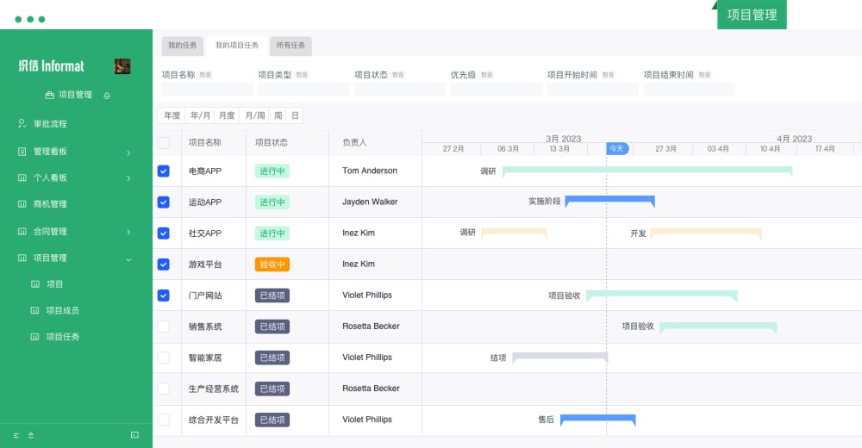Image resolution: width=862 pixels, height=448 pixels.
Task: Toggle the select-all checkbox in table header
Action: coord(164,143)
